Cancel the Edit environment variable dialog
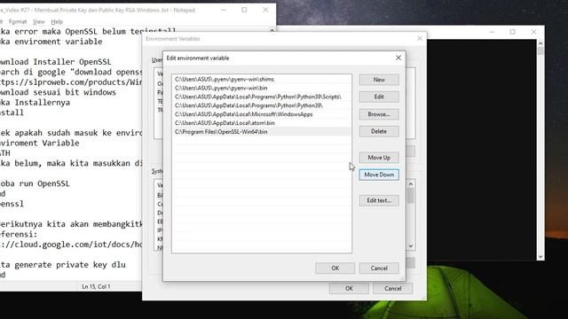This screenshot has height=319, width=568. point(379,268)
